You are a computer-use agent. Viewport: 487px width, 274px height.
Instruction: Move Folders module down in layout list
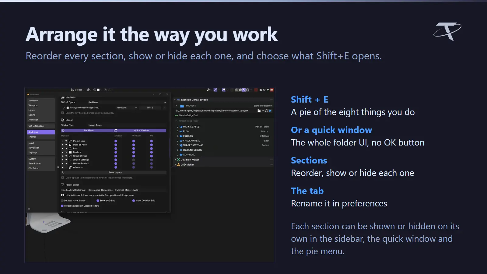(66, 152)
